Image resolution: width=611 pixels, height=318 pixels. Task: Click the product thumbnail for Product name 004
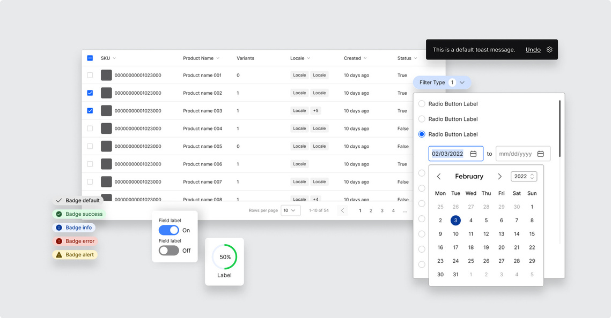[106, 128]
